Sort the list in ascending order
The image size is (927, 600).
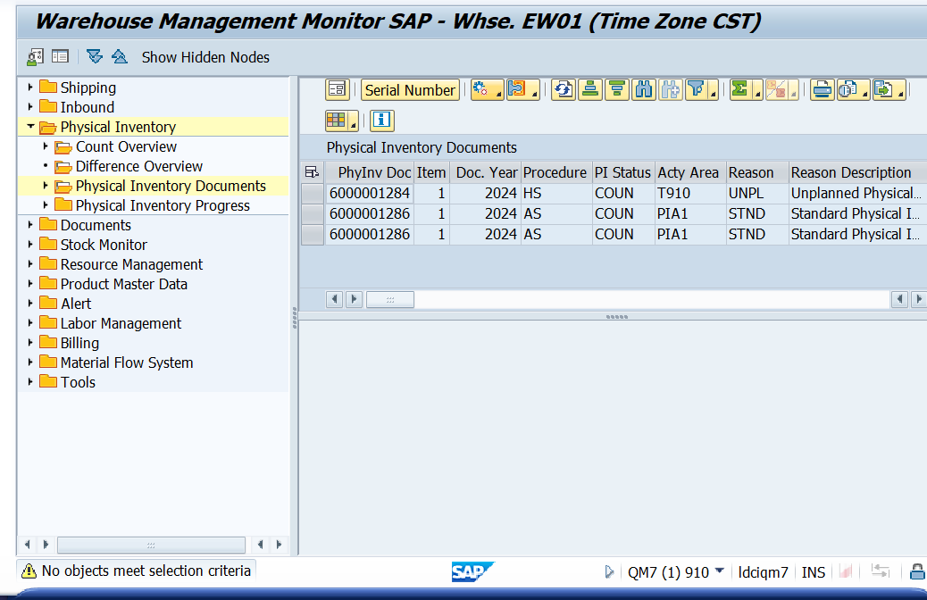click(590, 90)
